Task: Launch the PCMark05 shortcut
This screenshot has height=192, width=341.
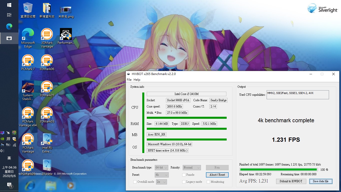Action: click(x=28, y=167)
